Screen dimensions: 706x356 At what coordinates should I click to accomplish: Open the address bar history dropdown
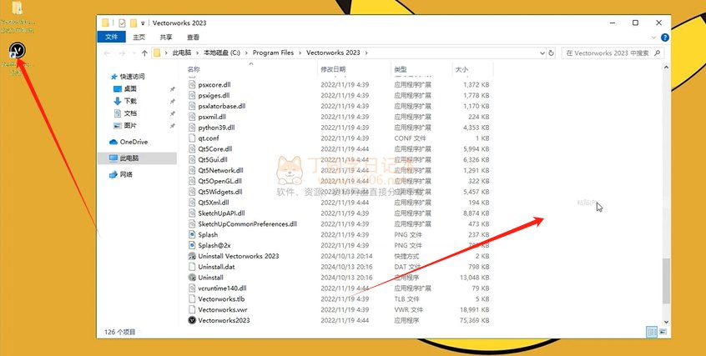(x=542, y=53)
